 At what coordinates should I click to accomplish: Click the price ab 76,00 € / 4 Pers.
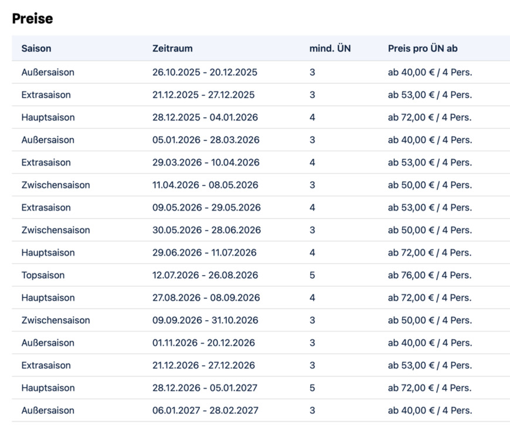(430, 275)
